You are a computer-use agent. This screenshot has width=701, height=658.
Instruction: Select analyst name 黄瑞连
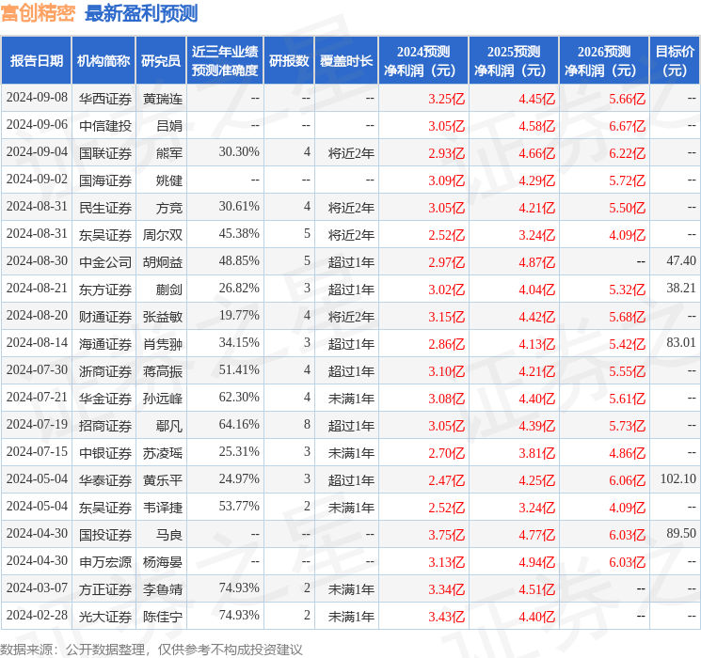pyautogui.click(x=162, y=99)
